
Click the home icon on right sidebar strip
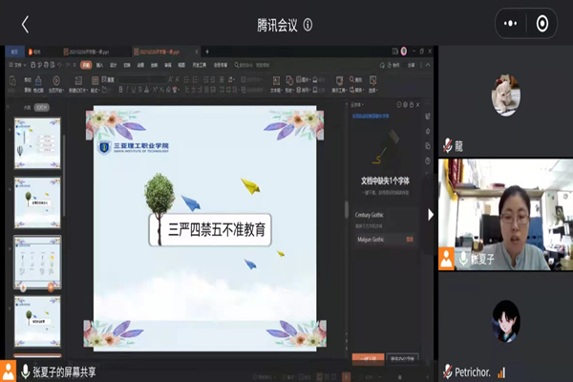428,131
